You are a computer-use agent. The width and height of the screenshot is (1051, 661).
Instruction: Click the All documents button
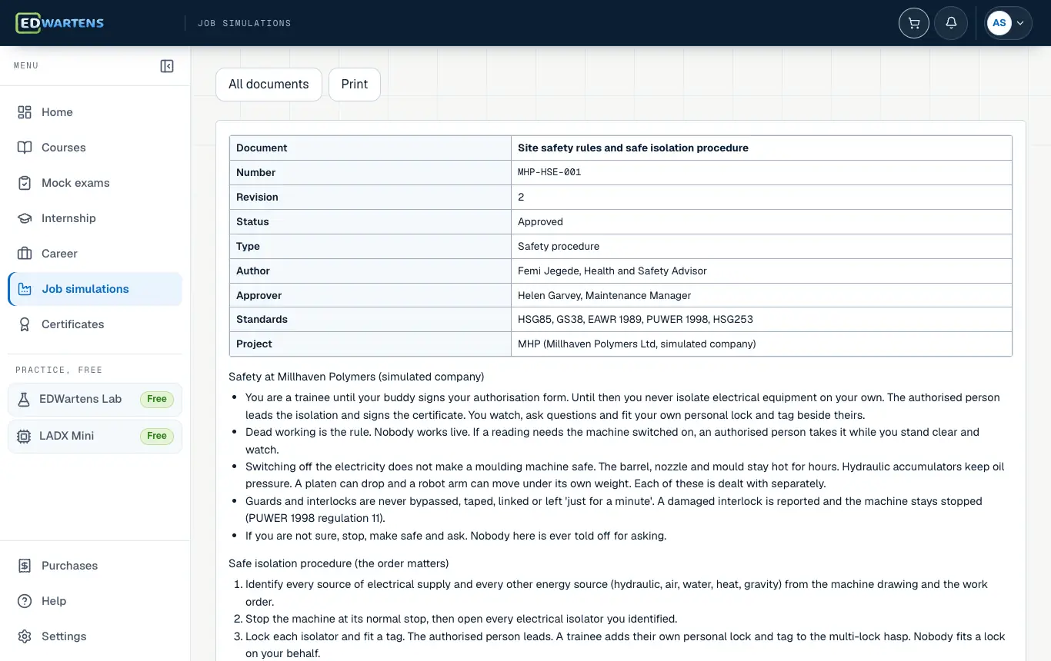[269, 85]
